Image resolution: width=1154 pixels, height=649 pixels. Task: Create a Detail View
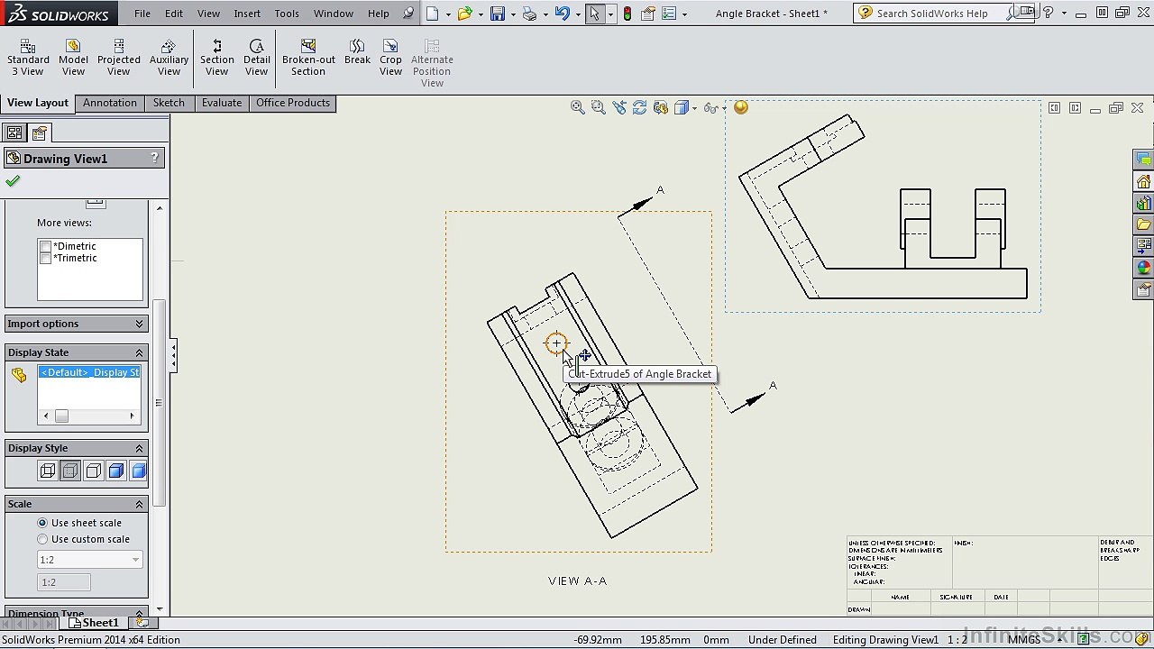(256, 58)
